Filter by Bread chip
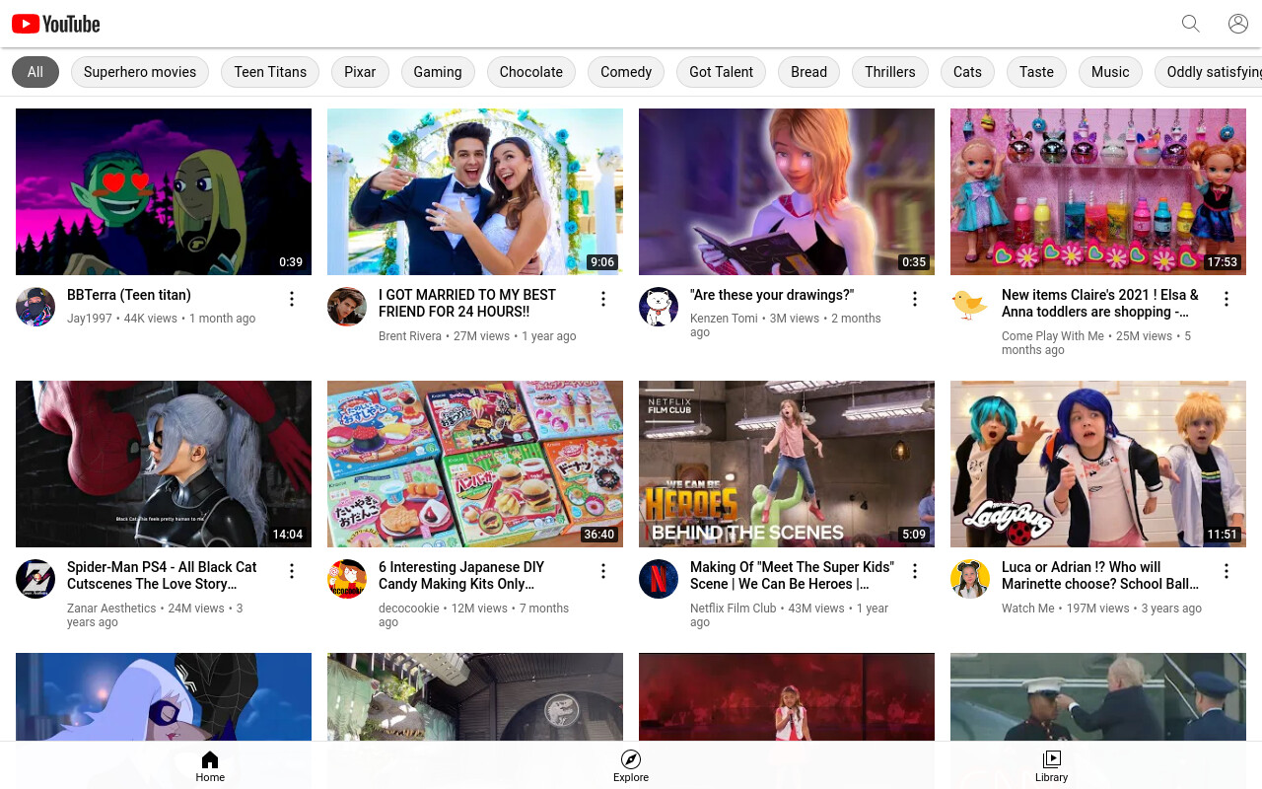This screenshot has width=1262, height=789. click(809, 72)
